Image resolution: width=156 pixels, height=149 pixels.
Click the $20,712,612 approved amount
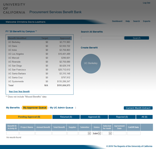(x=64, y=70)
